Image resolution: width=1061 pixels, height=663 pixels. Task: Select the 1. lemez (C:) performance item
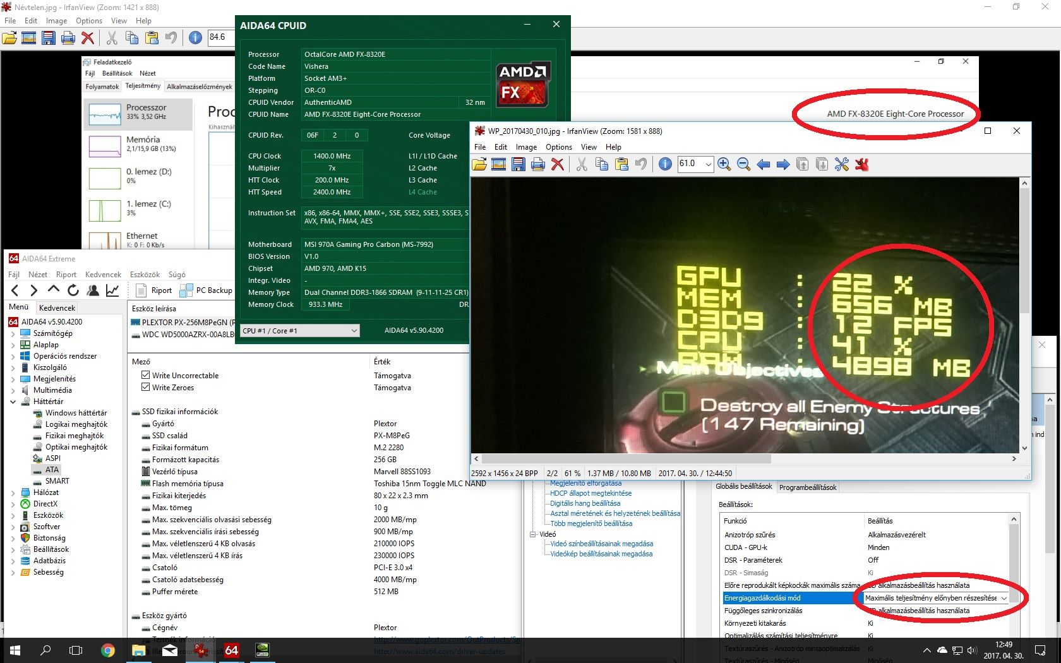pyautogui.click(x=139, y=209)
